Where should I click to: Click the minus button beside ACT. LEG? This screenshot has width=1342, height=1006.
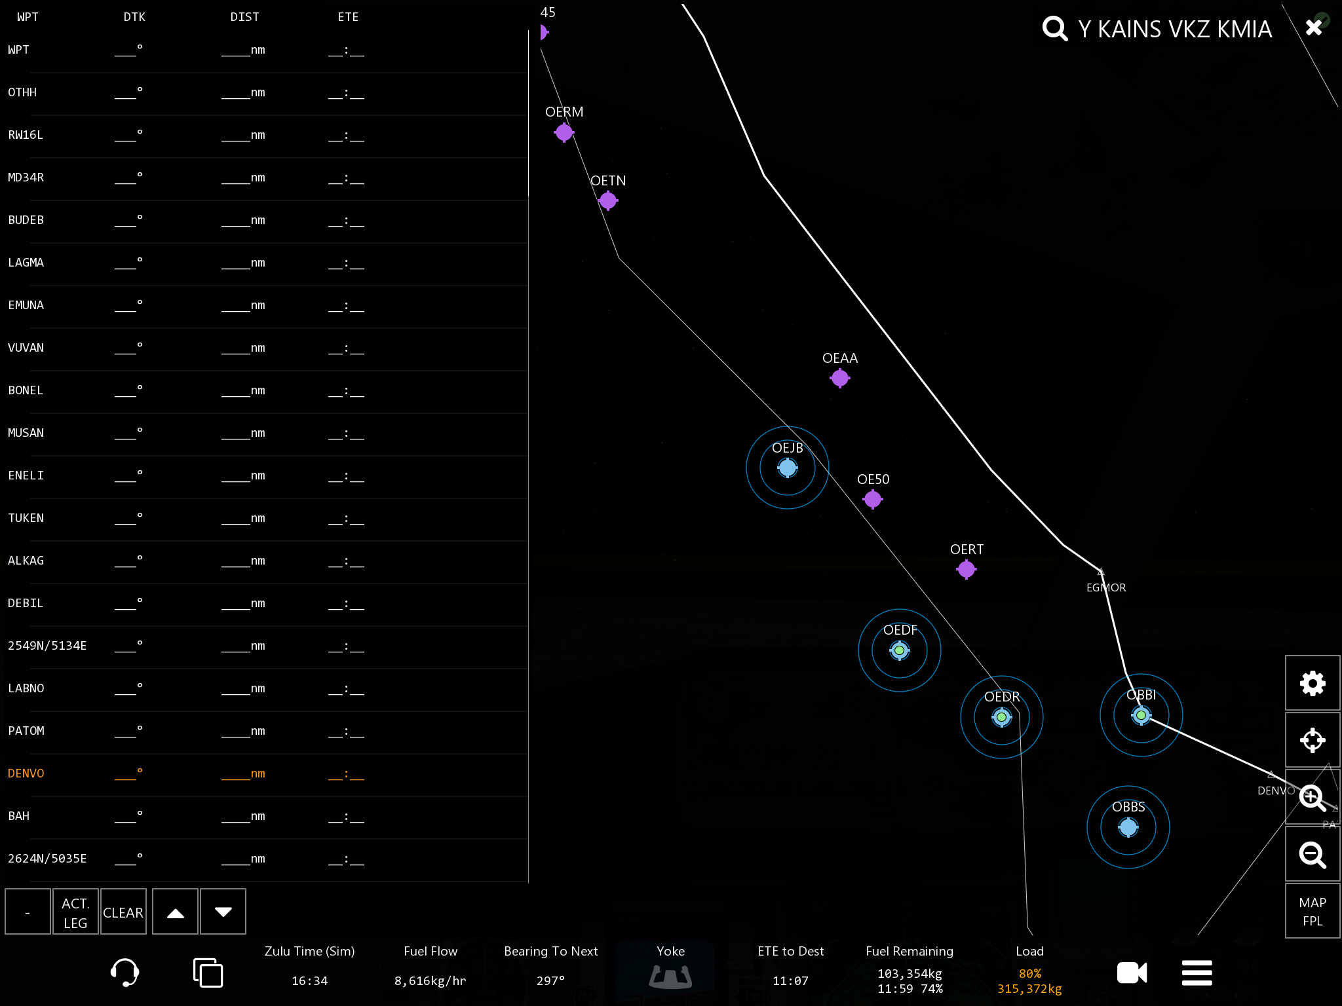coord(28,912)
